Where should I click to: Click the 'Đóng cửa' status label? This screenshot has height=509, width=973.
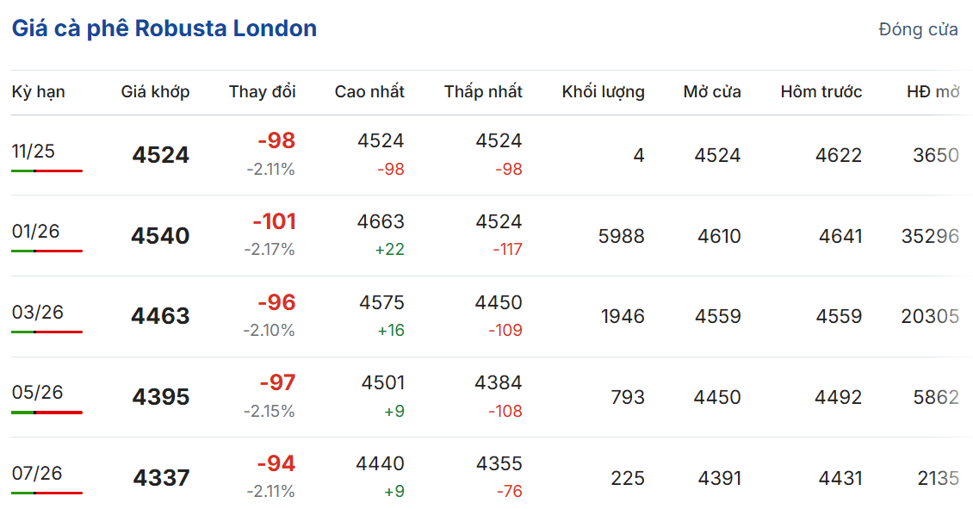click(918, 29)
